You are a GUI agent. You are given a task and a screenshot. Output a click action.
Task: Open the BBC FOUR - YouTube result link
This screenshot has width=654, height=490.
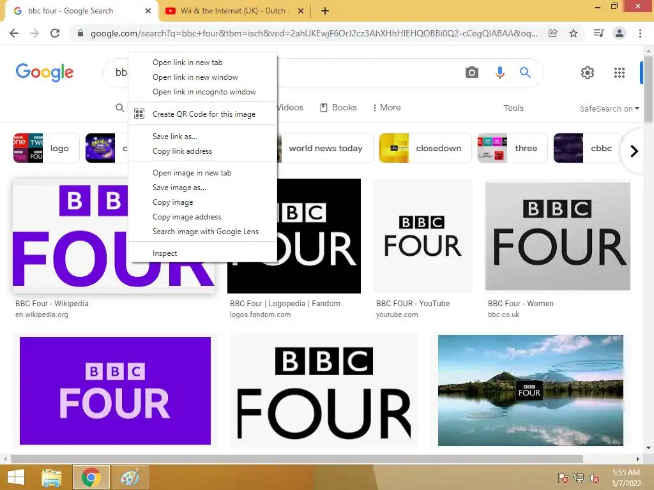tap(413, 304)
